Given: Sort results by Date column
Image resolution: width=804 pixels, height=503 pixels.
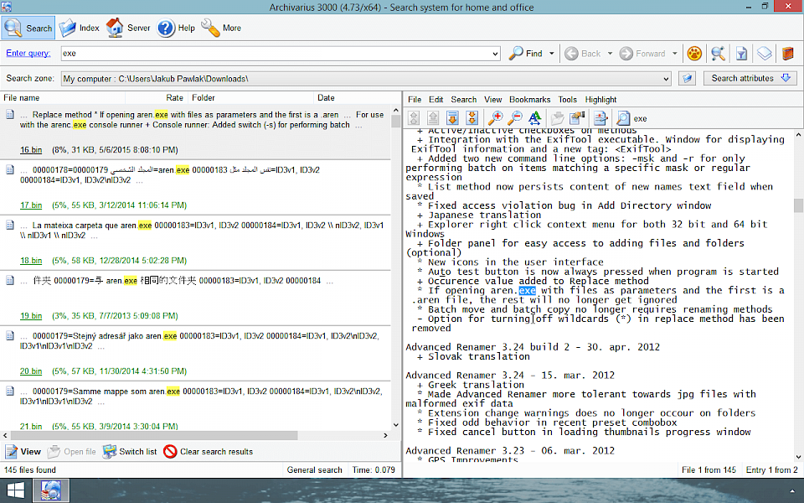Looking at the screenshot, I should tap(357, 97).
